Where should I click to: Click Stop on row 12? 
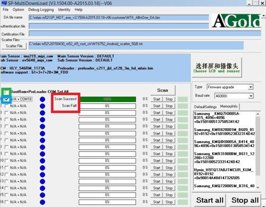coord(169,174)
